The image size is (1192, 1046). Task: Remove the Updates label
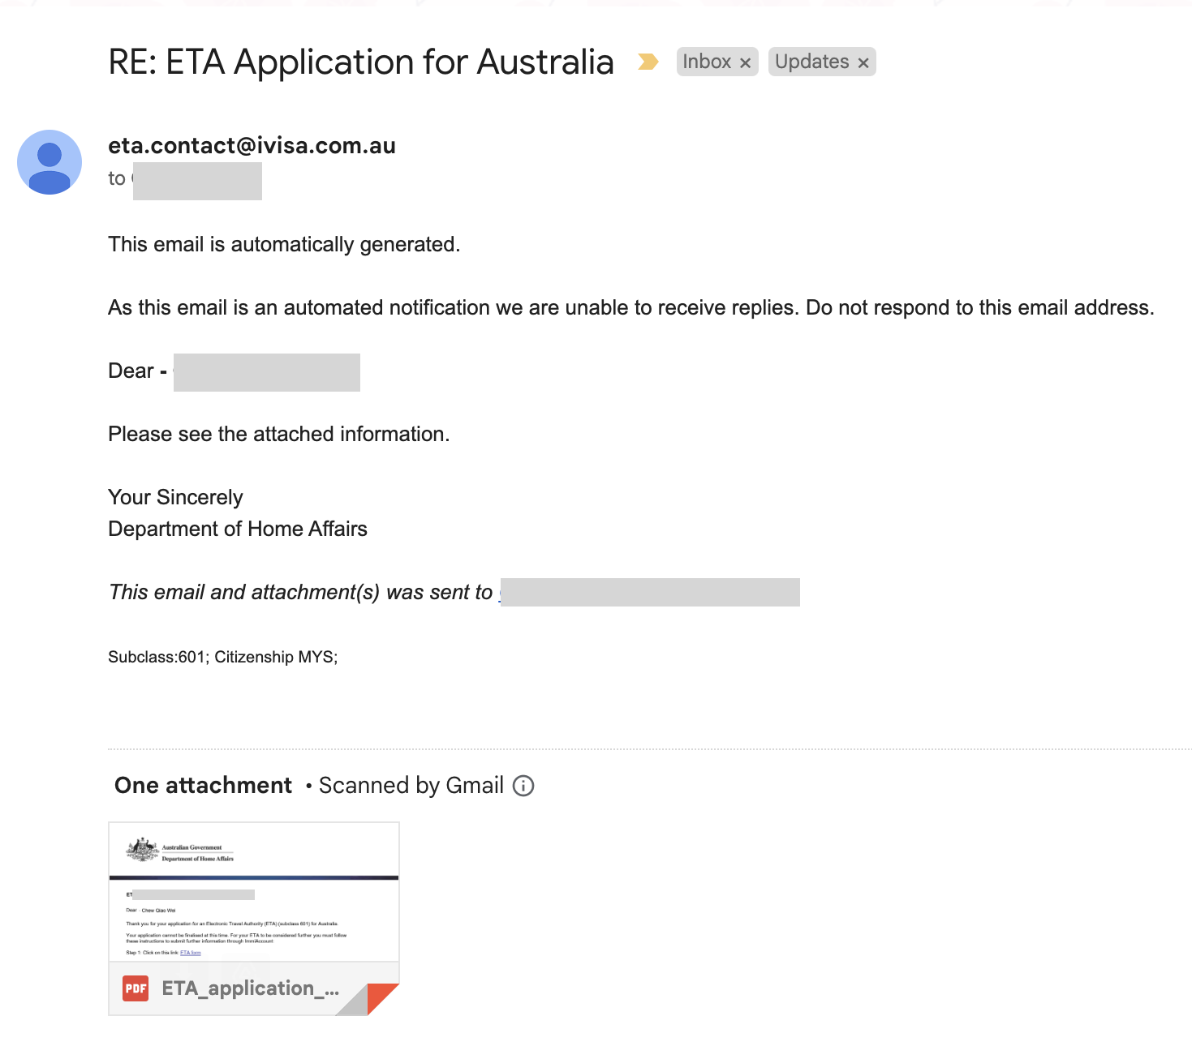[863, 62]
